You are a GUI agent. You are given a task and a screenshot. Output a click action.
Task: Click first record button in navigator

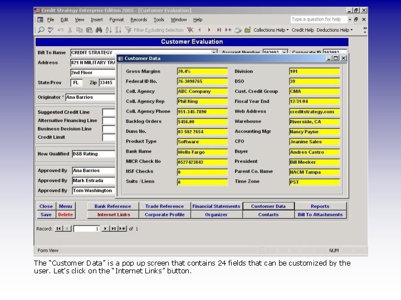point(58,228)
